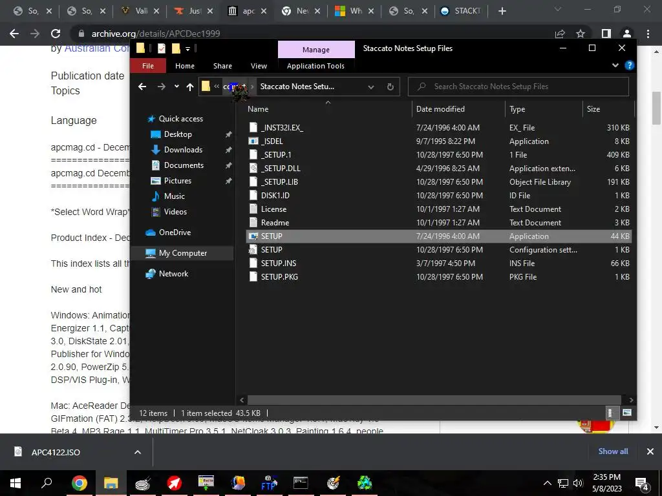Viewport: 662px width, 496px height.
Task: Open Windows taskbar search
Action: 47,483
